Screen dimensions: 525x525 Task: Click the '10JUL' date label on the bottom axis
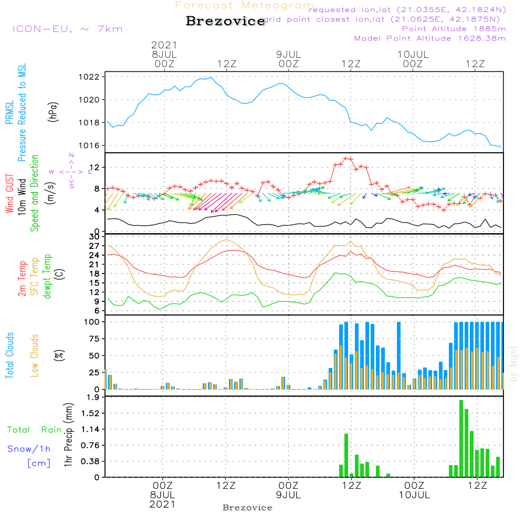pos(414,495)
